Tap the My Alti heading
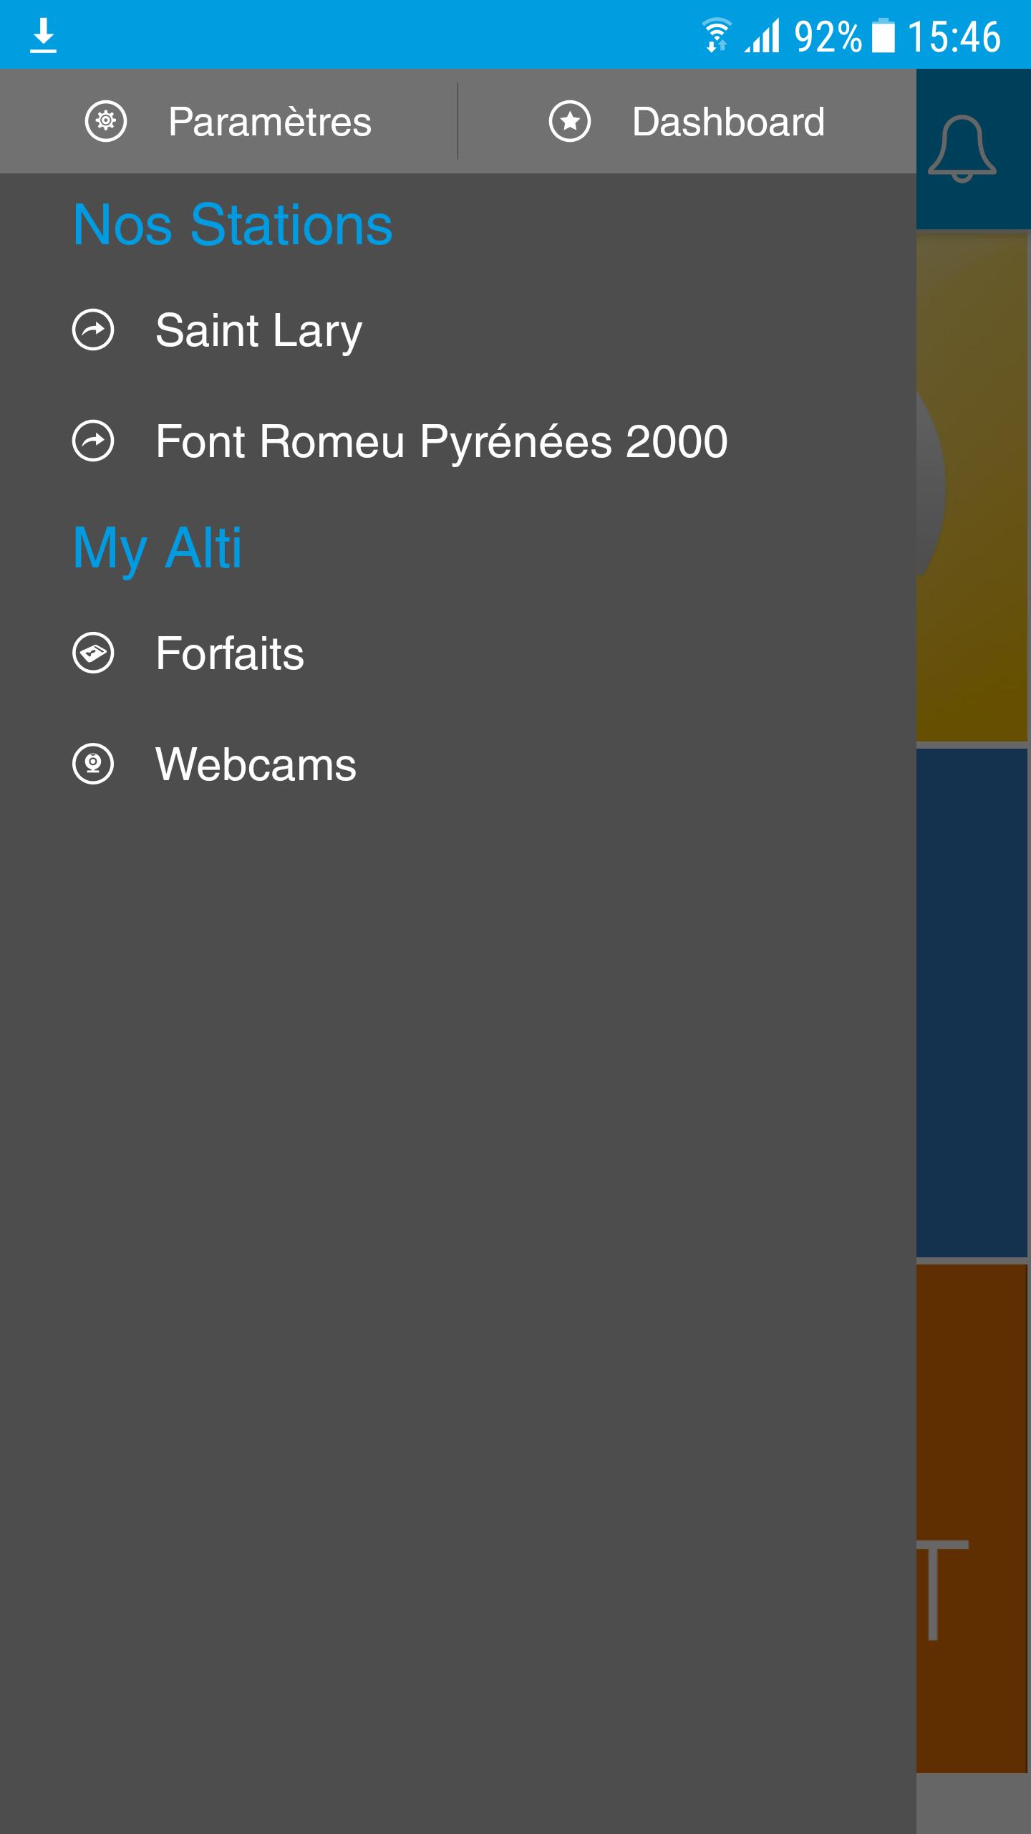Image resolution: width=1031 pixels, height=1834 pixels. (158, 548)
